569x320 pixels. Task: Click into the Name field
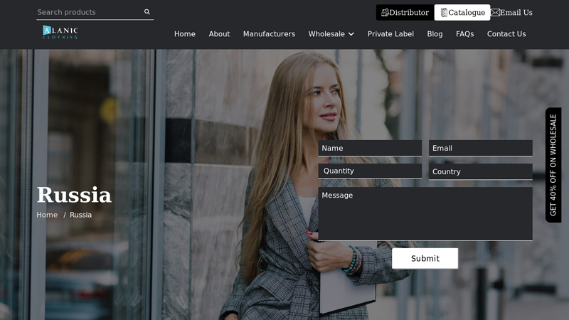coord(369,148)
